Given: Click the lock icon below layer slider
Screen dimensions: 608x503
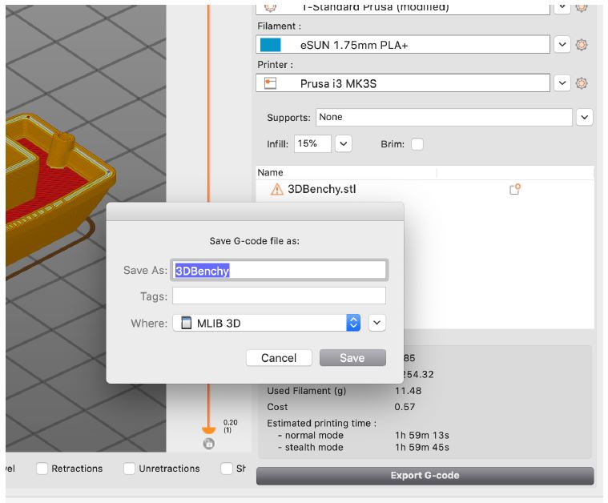Looking at the screenshot, I should (208, 443).
